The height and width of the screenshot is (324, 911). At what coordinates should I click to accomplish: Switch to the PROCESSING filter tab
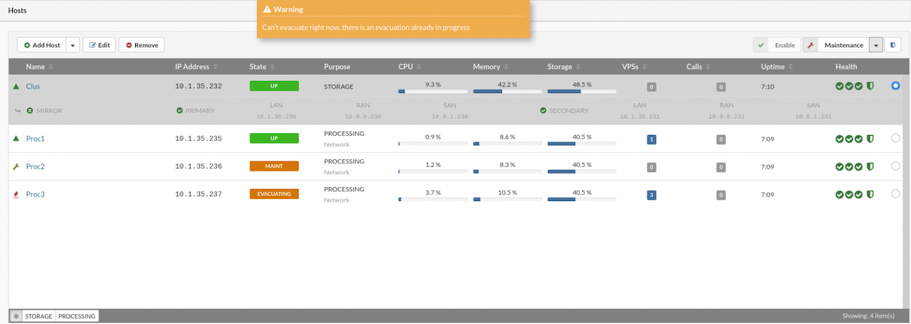point(77,316)
